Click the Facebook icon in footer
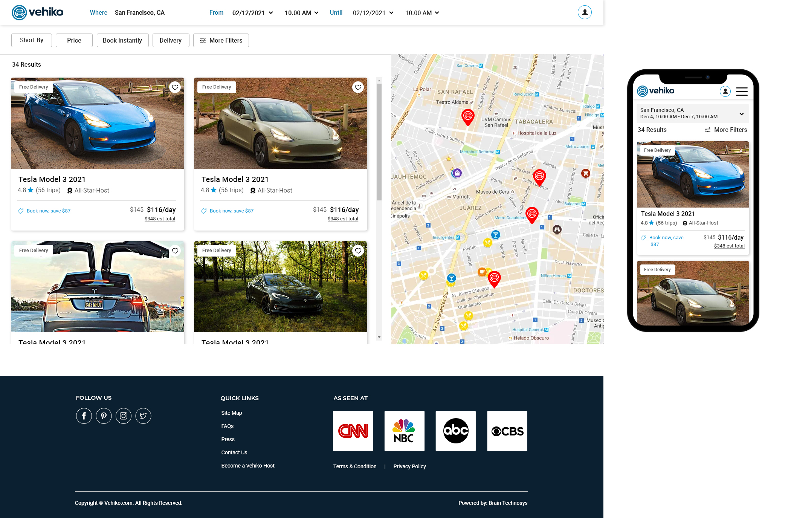The width and height of the screenshot is (791, 518). [x=84, y=416]
